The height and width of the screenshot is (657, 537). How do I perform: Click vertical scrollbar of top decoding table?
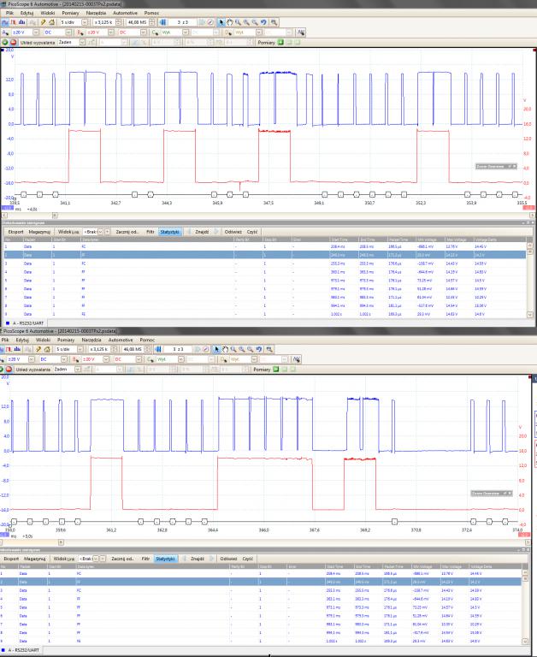point(530,280)
